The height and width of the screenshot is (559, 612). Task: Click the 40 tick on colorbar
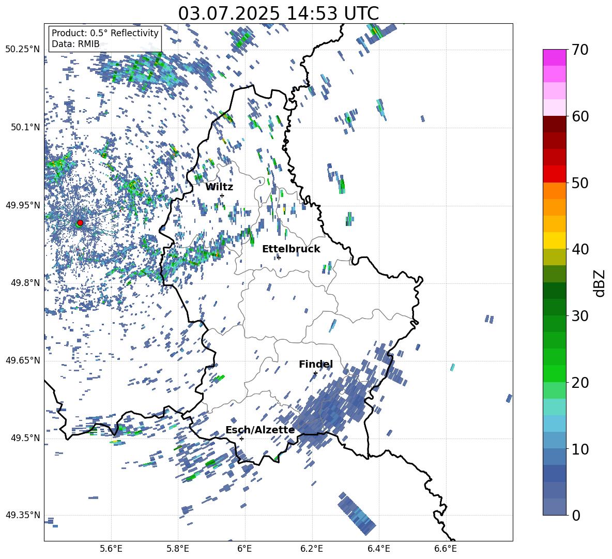click(x=580, y=249)
